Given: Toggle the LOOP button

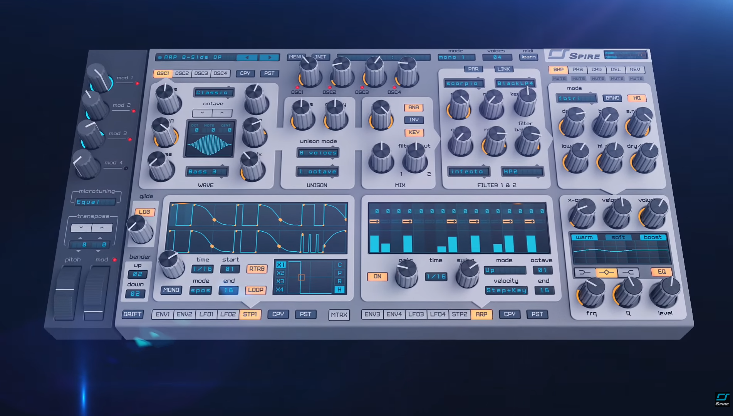Looking at the screenshot, I should (255, 290).
